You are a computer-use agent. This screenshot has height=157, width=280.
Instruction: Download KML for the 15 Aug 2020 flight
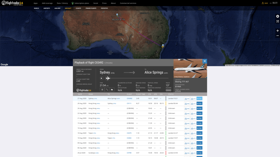click(187, 123)
